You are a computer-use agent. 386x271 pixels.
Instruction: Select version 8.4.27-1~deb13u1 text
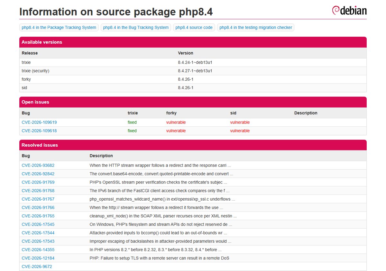[x=195, y=71]
